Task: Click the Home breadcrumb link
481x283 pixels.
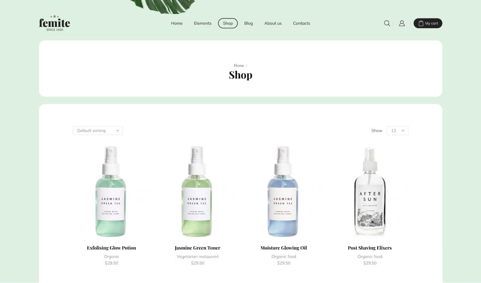Action: pos(239,65)
